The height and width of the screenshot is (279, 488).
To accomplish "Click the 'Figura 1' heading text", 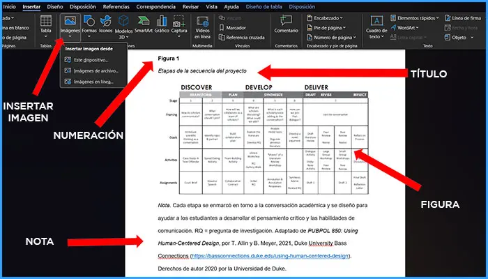I will (x=169, y=58).
